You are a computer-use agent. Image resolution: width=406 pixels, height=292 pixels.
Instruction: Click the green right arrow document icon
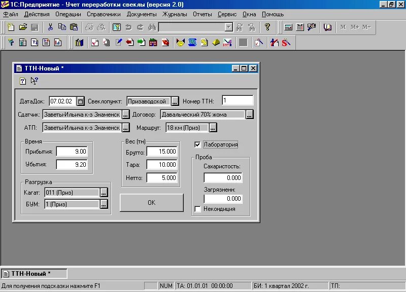coord(142,43)
